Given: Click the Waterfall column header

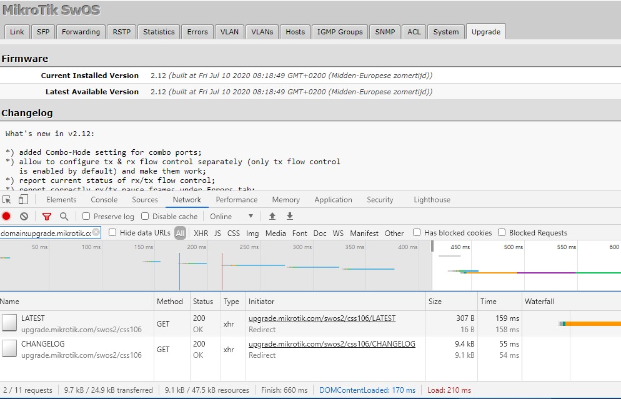Looking at the screenshot, I should 572,301.
